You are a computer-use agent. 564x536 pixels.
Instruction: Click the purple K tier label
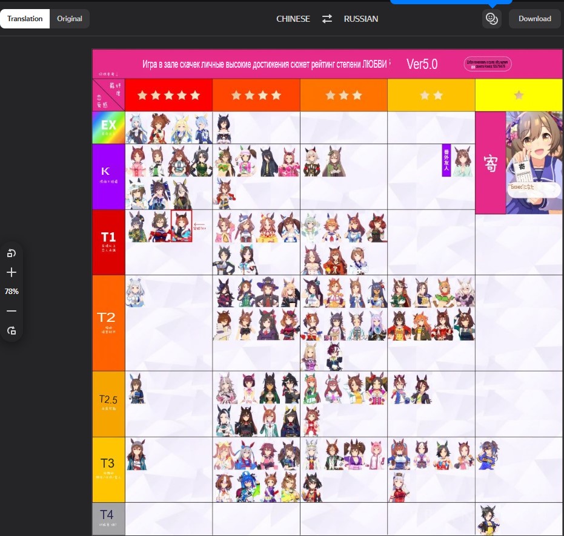[108, 177]
